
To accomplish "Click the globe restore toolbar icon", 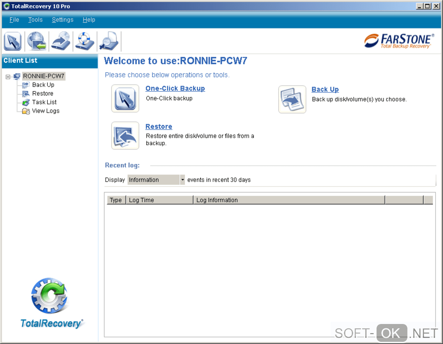I will pos(37,41).
